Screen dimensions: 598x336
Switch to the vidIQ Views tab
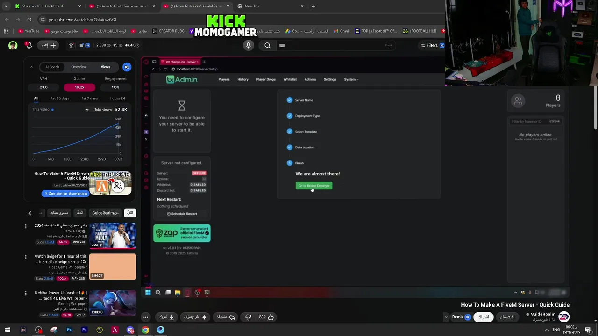(106, 67)
